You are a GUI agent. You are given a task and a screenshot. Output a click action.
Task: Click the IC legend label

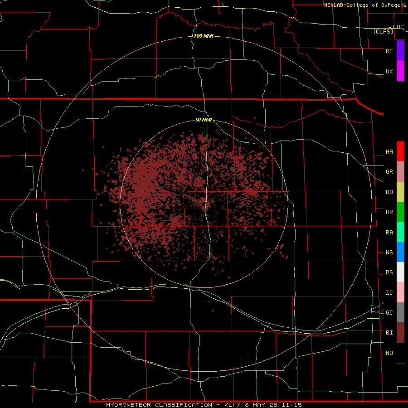click(389, 293)
